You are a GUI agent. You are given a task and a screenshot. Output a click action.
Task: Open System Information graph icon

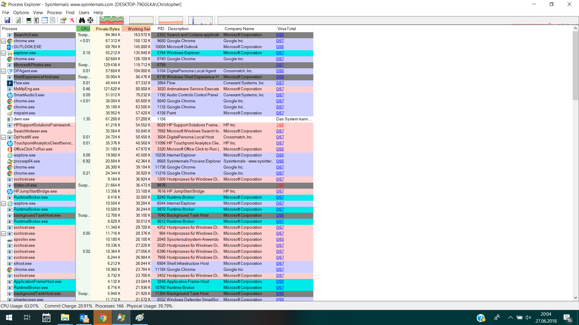point(29,20)
